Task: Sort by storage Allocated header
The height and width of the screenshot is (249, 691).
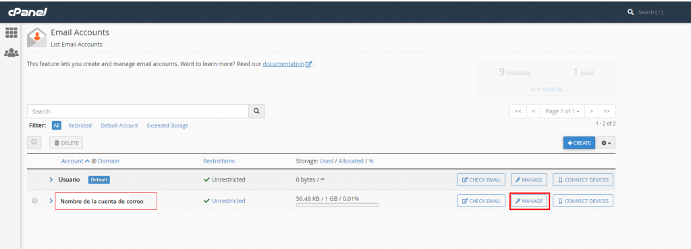Action: pos(351,161)
